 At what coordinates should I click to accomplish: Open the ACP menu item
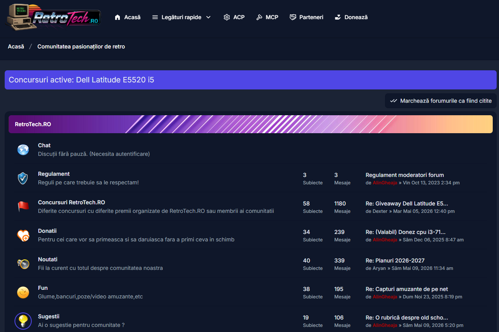(x=234, y=17)
